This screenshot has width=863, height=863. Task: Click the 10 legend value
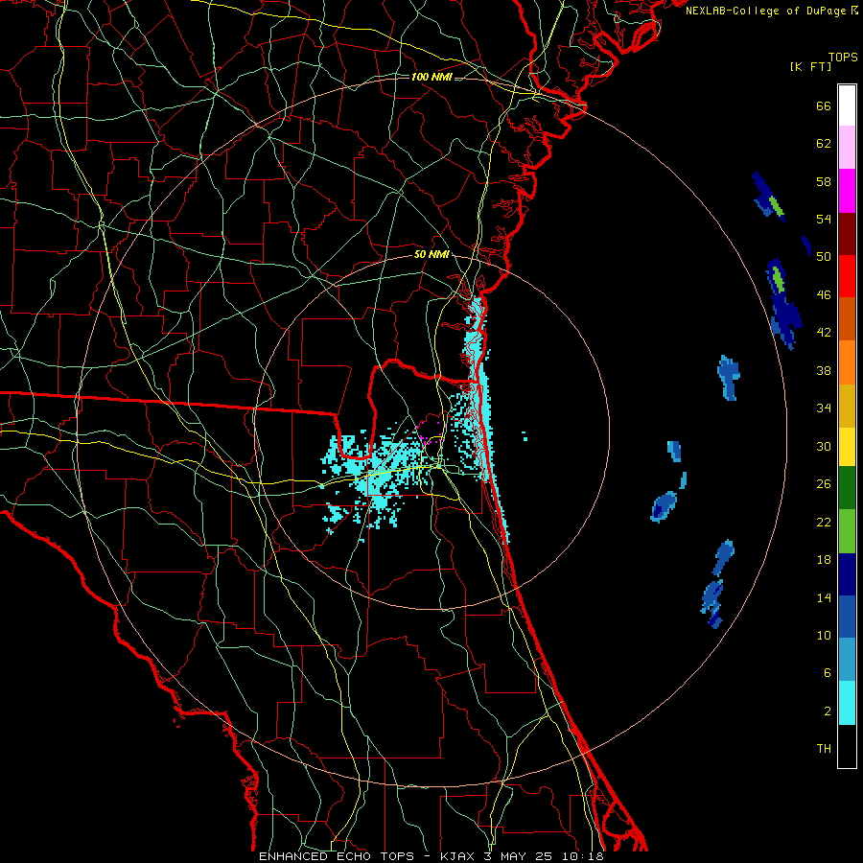pos(824,636)
